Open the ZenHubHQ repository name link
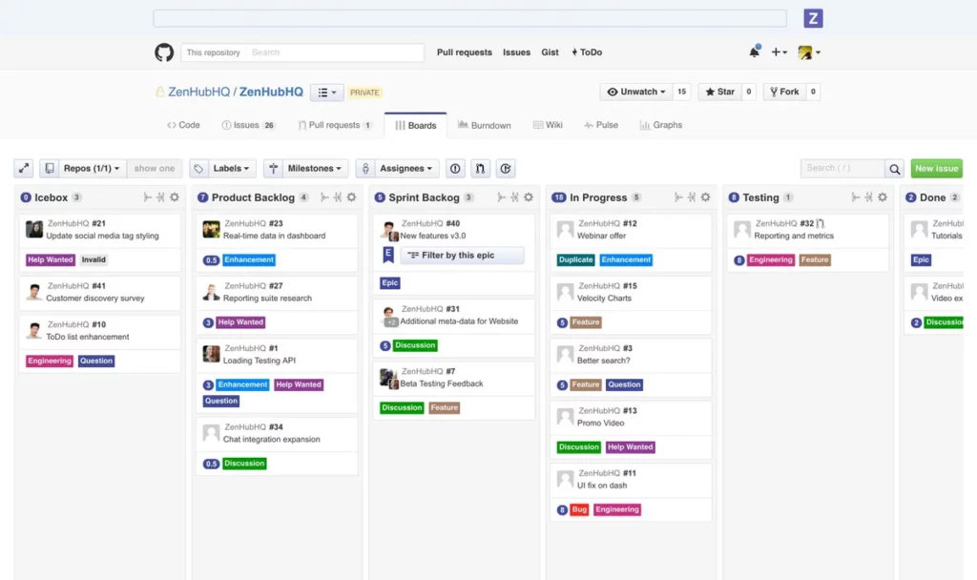The image size is (977, 580). coord(271,92)
